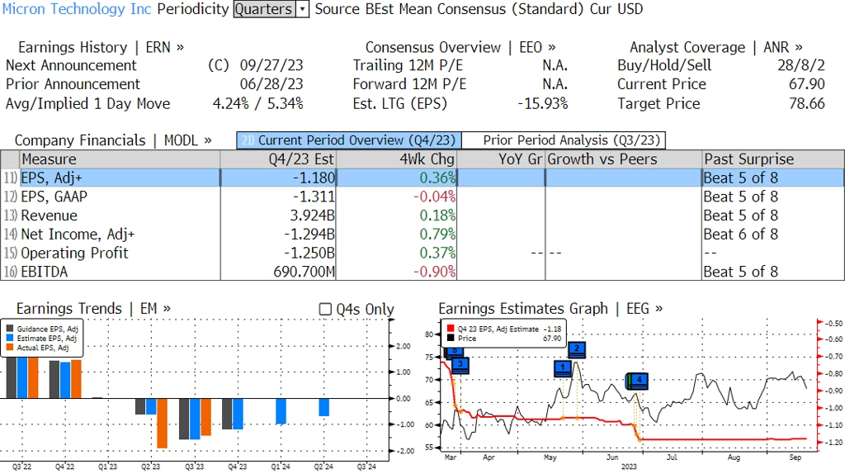Switch to Prior Period Analysis (Q3/23) tab
Image resolution: width=845 pixels, height=474 pixels.
564,140
